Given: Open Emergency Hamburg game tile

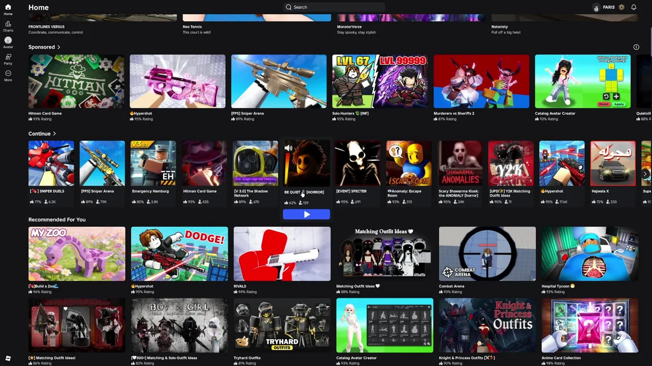Looking at the screenshot, I should tap(153, 163).
